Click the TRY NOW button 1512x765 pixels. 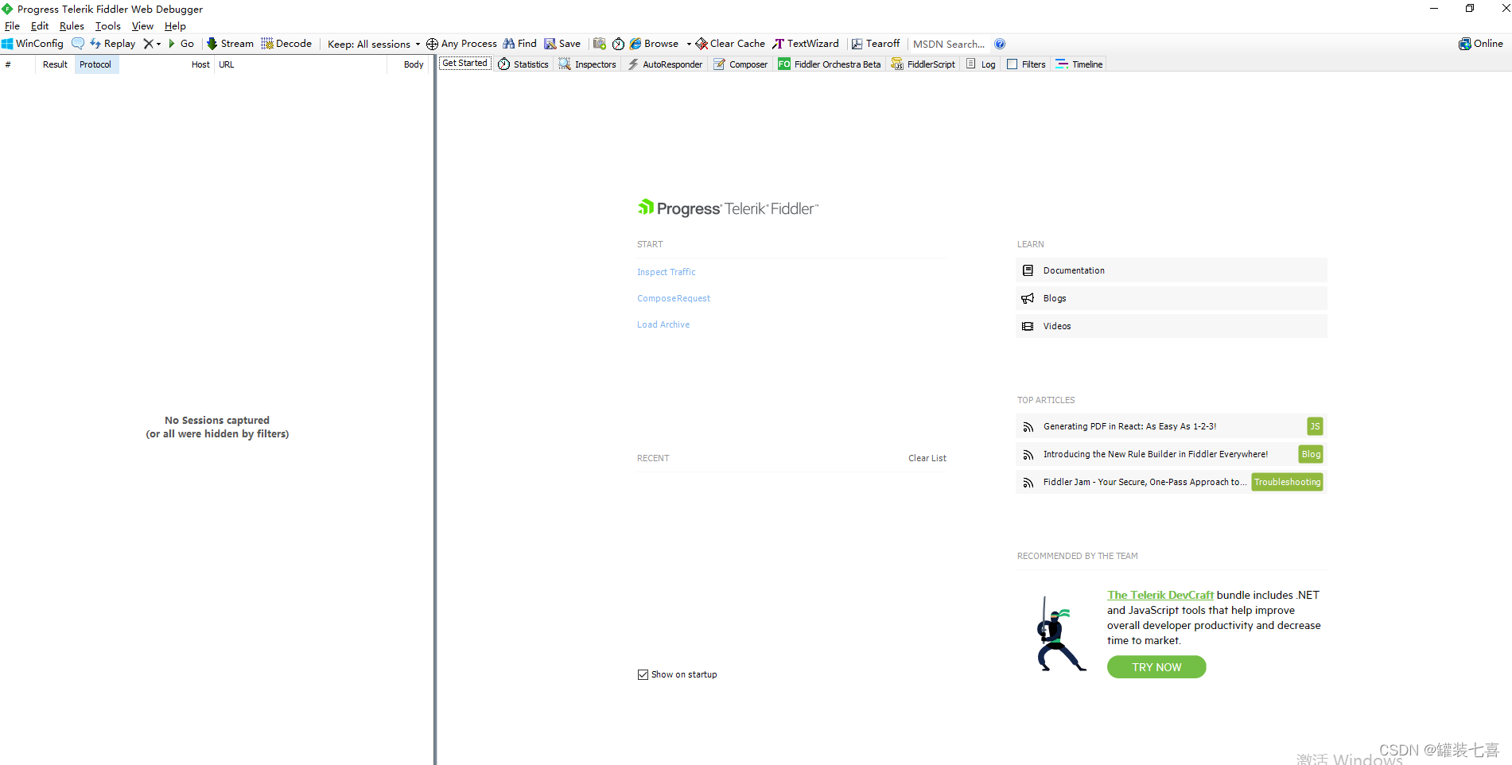[x=1156, y=667]
